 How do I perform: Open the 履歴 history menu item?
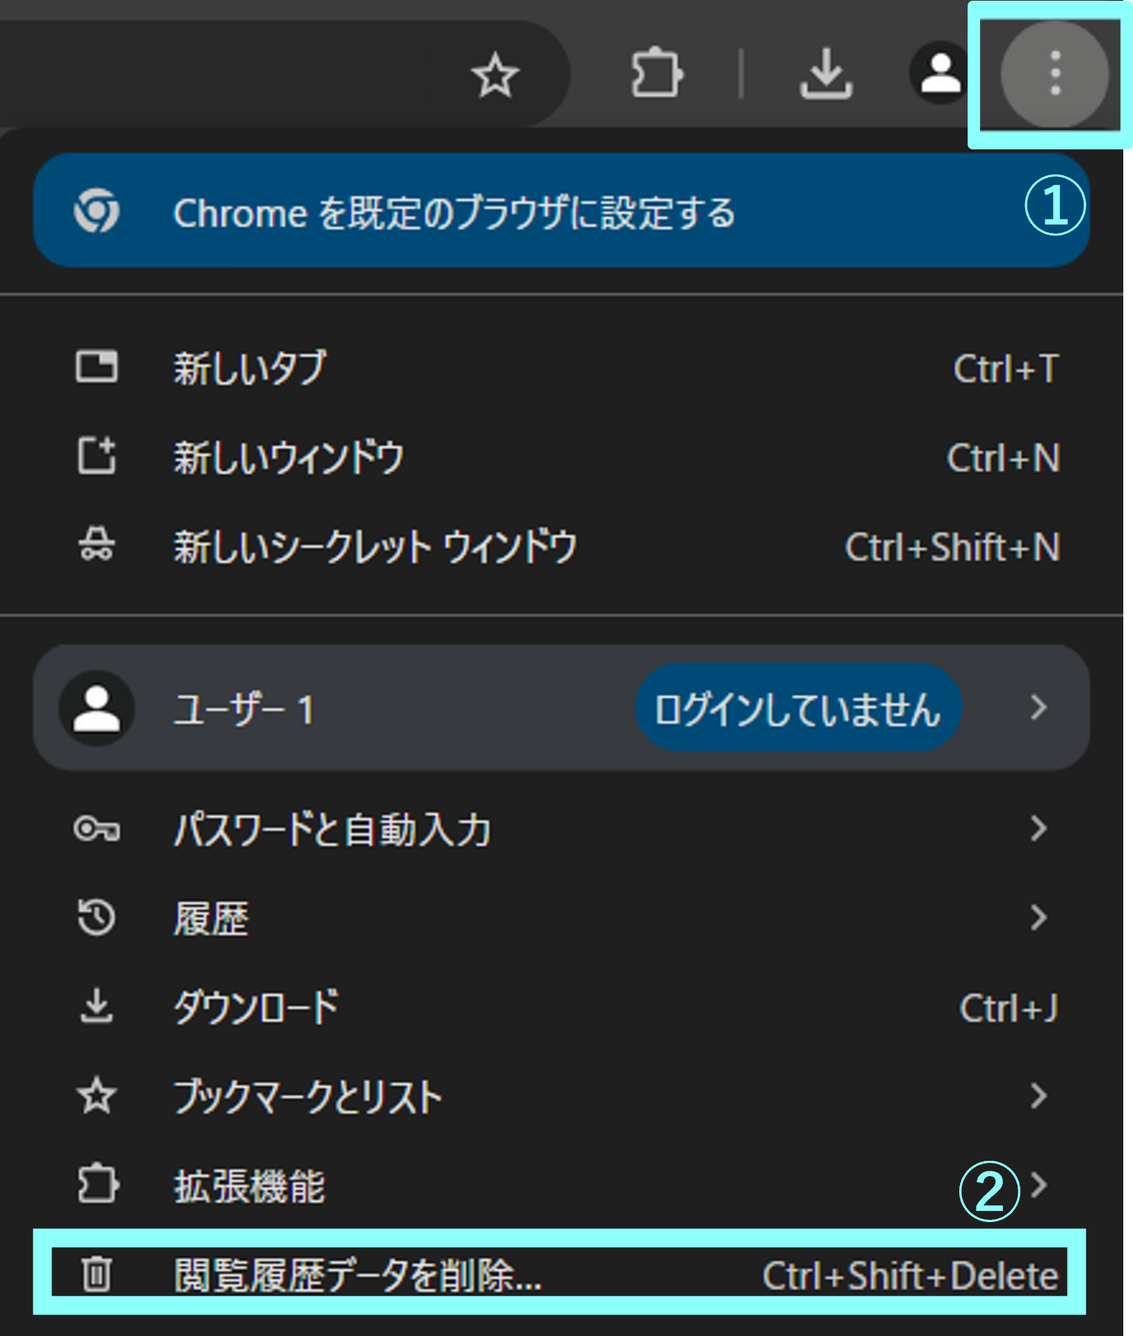coord(561,918)
